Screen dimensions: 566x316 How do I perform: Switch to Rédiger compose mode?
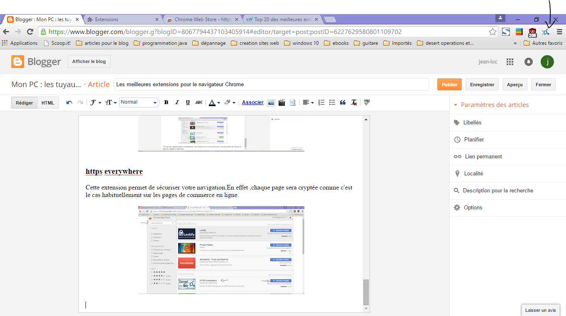pos(25,103)
